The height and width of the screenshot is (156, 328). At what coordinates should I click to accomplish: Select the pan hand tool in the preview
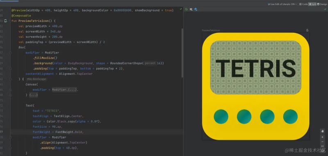322,131
